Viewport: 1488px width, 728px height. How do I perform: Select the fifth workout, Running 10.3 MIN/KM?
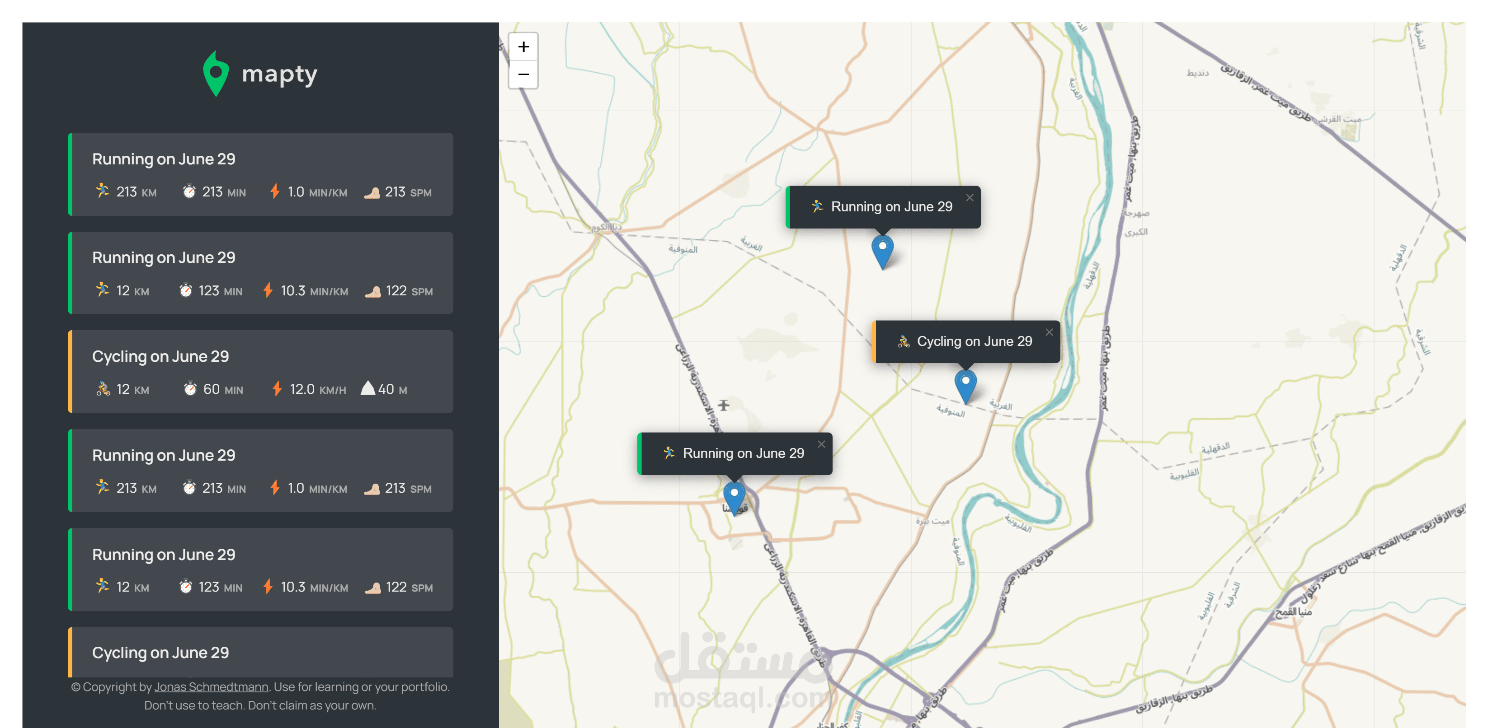coord(260,570)
